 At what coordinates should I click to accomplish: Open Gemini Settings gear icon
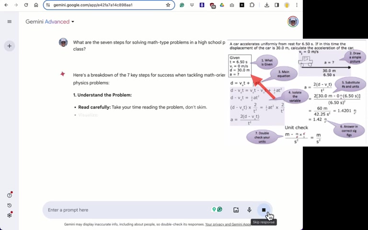click(x=10, y=215)
